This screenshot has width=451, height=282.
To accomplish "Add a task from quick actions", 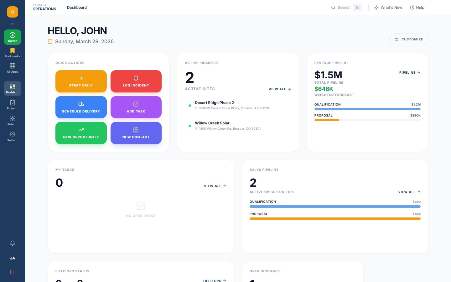I will click(136, 107).
